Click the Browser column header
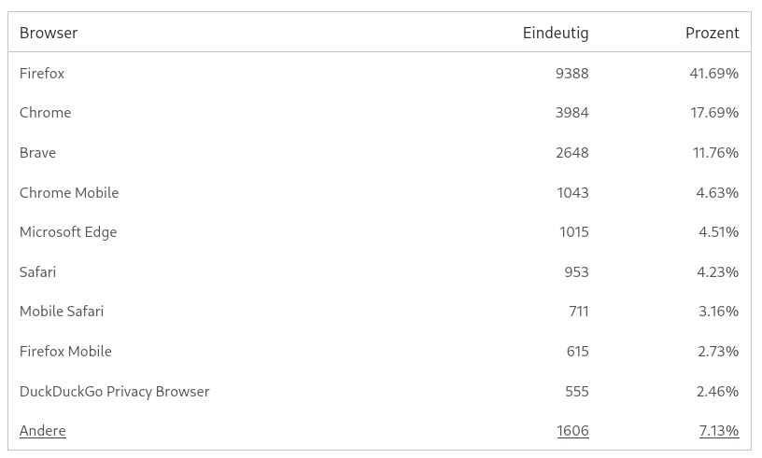The height and width of the screenshot is (458, 762). click(x=49, y=33)
